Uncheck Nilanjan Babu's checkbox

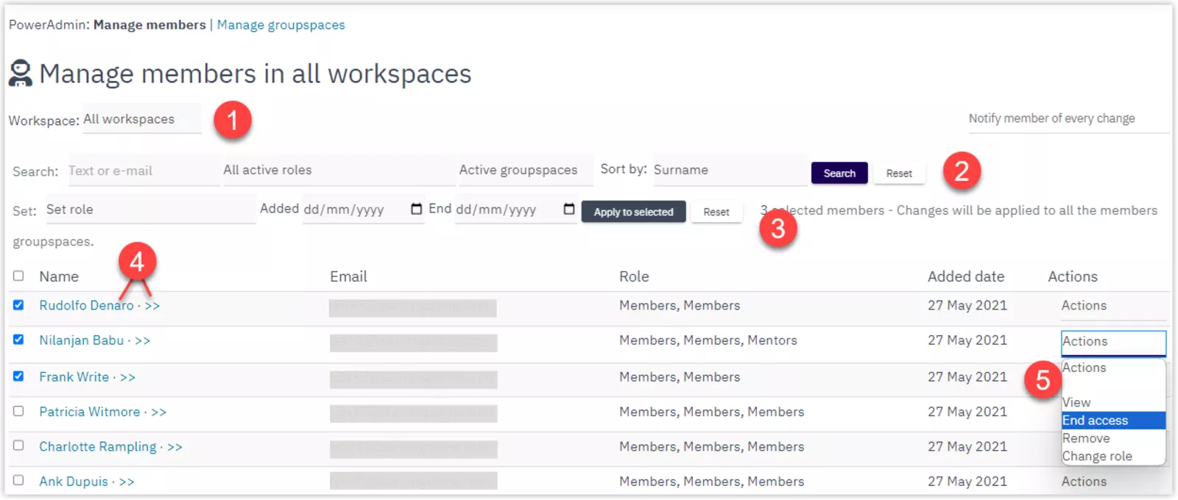(18, 340)
